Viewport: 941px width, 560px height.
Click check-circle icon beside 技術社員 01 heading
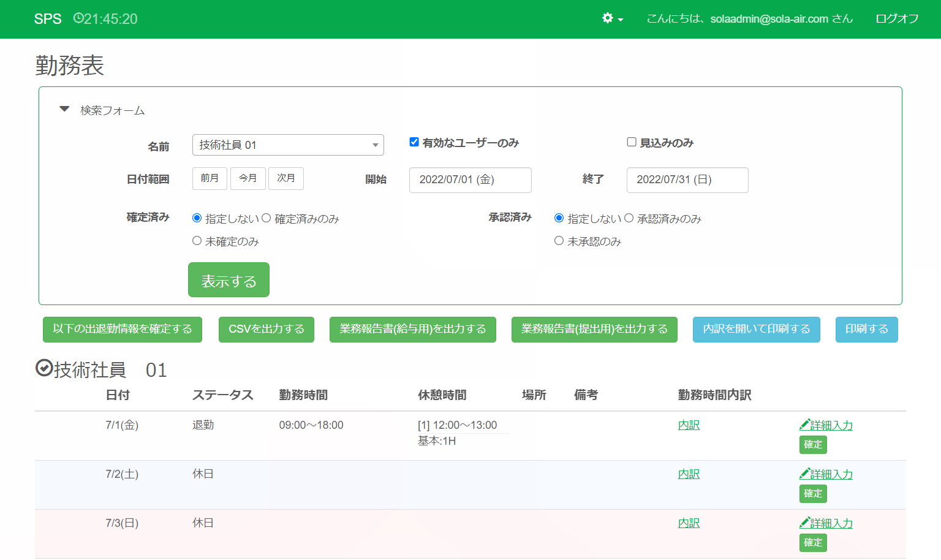[44, 368]
